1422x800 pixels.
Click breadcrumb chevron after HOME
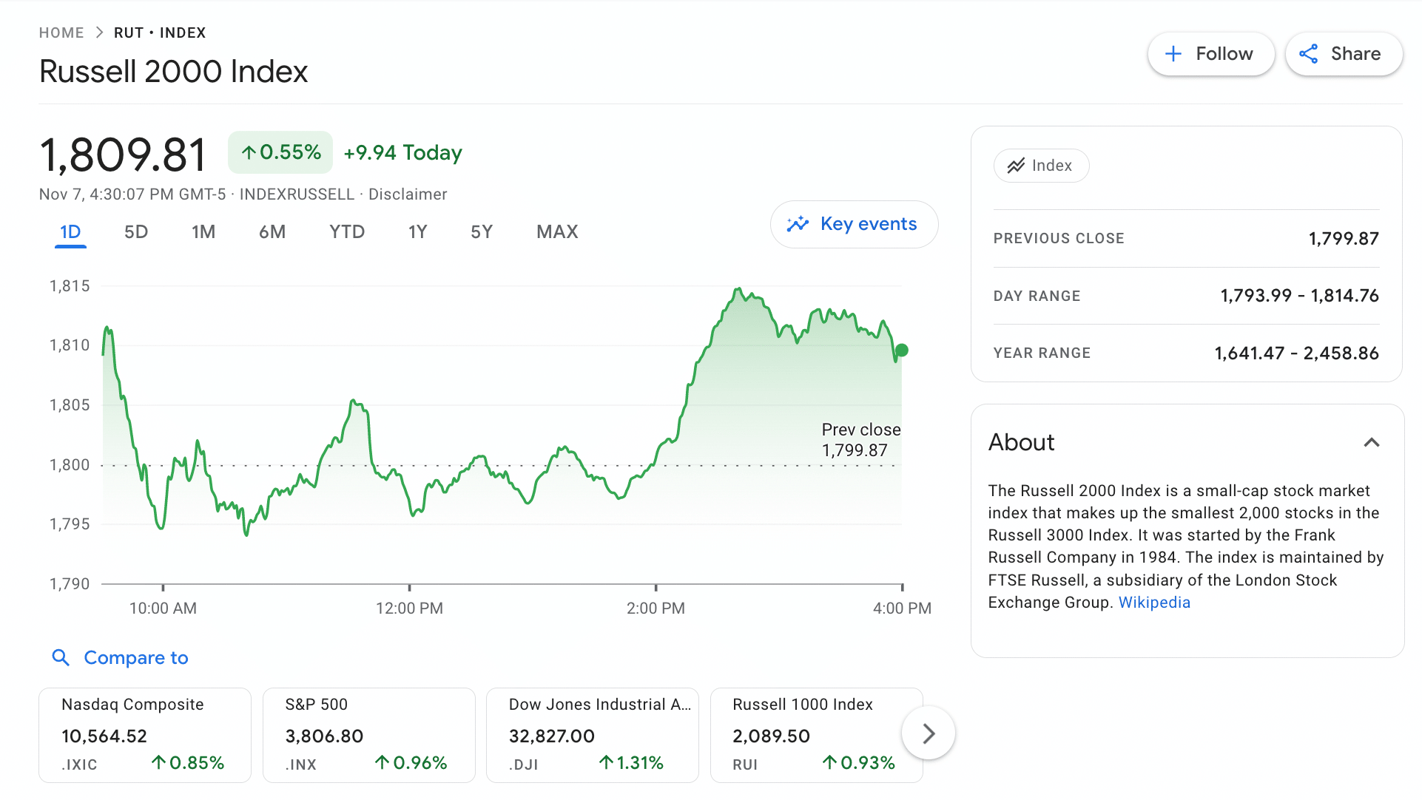99,33
